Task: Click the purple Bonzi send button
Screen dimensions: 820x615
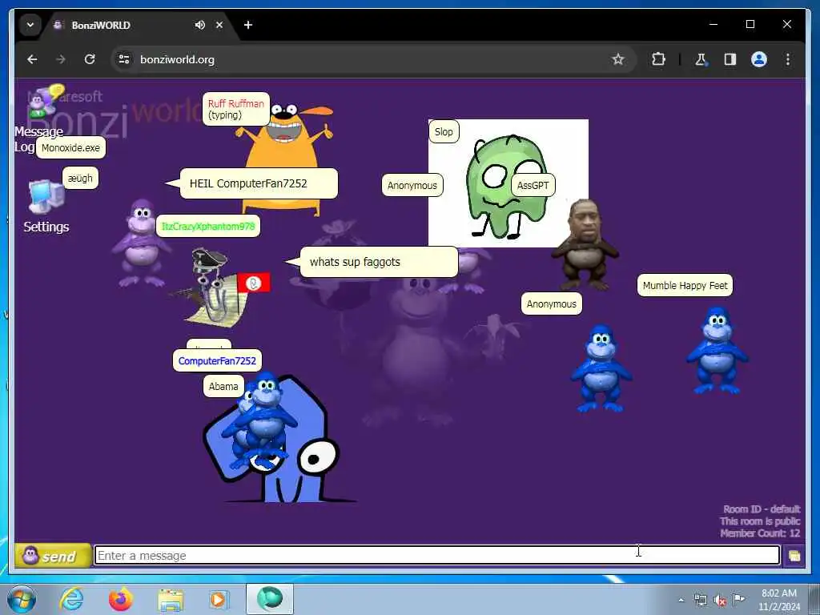Action: pos(53,556)
